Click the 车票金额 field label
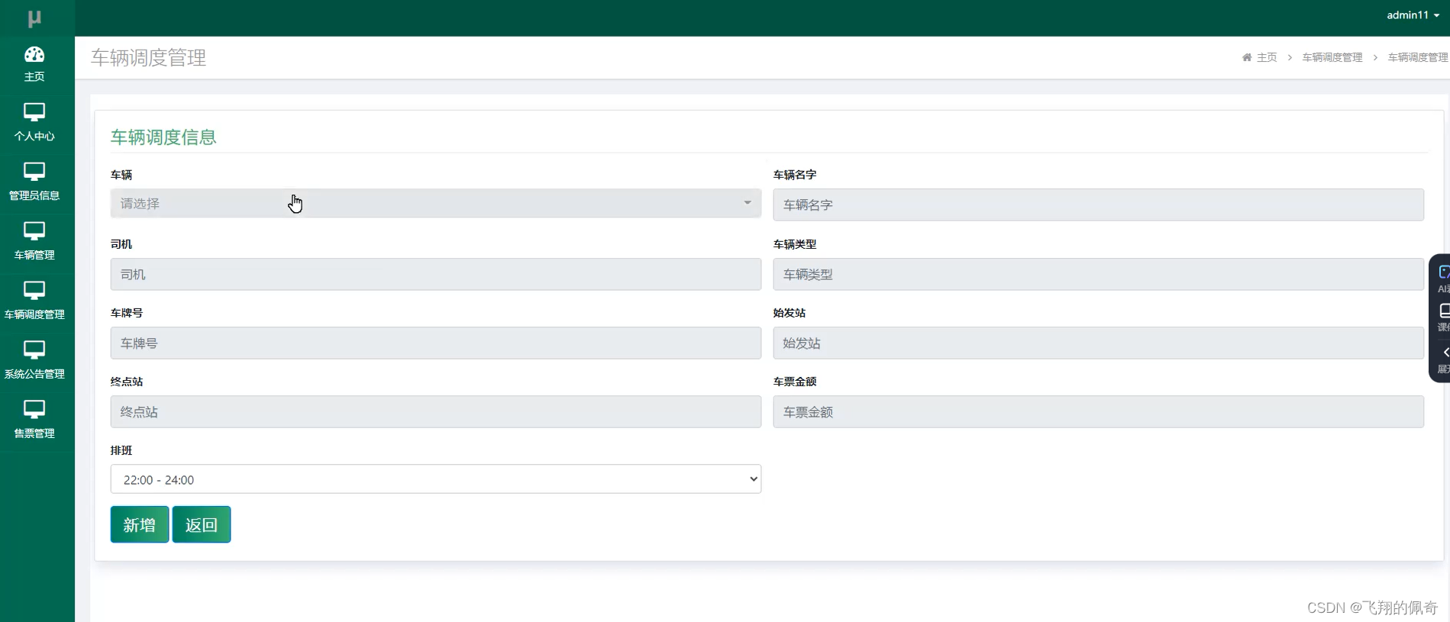 pyautogui.click(x=795, y=382)
